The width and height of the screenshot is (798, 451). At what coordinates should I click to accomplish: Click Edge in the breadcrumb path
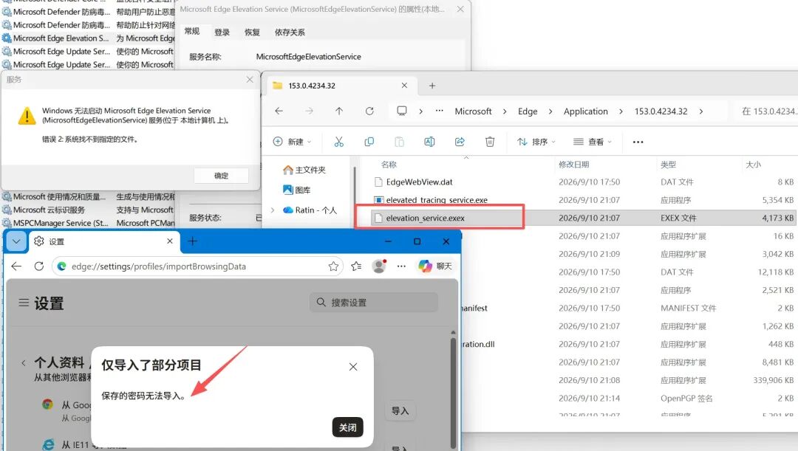[528, 111]
